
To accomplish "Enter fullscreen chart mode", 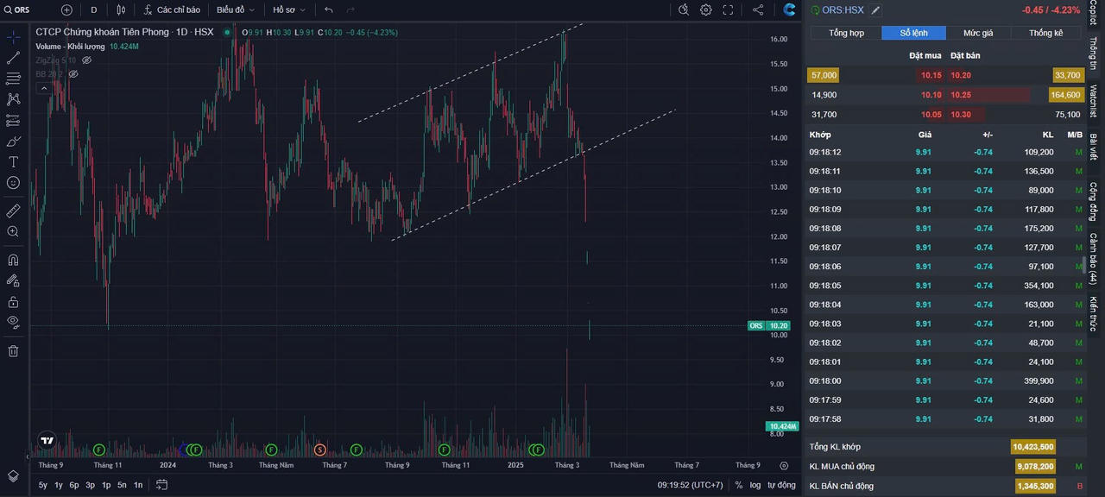I will coord(728,9).
